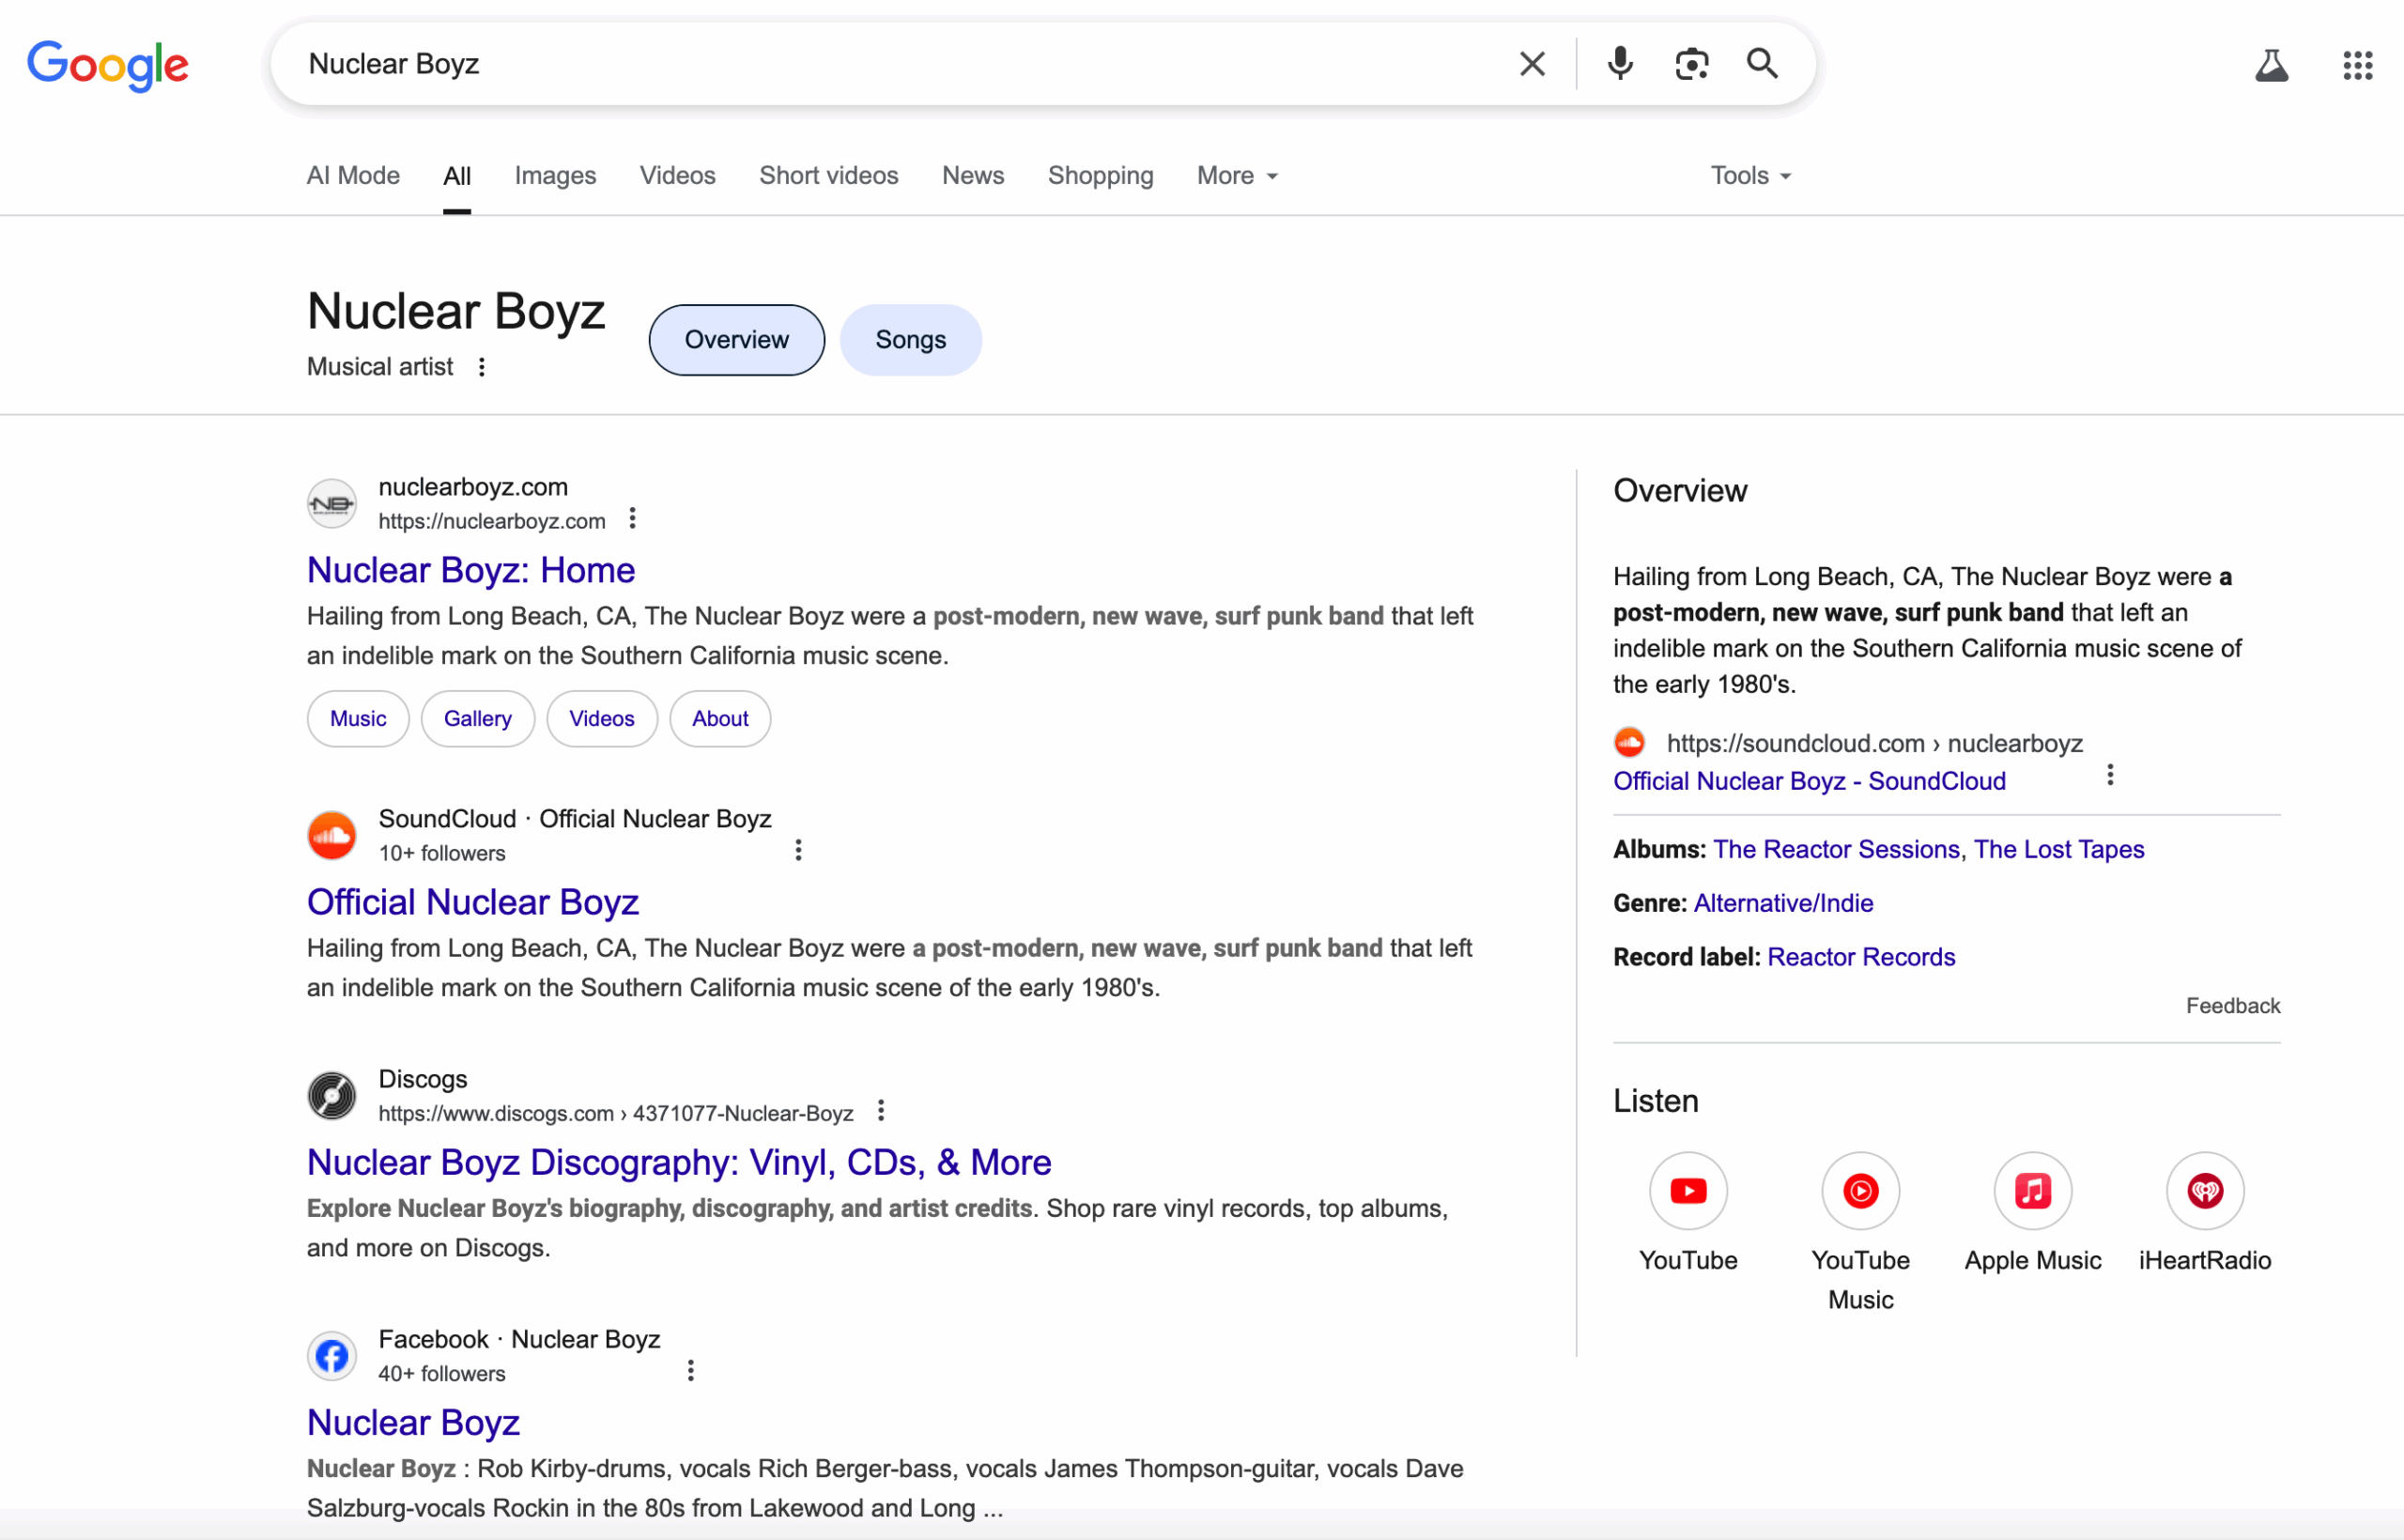Open the three-dot menu beside Musical artist
This screenshot has width=2404, height=1540.
pos(482,367)
